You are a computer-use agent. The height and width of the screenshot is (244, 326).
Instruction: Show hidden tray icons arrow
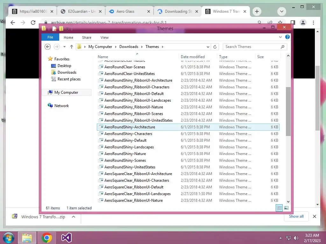coord(280,238)
